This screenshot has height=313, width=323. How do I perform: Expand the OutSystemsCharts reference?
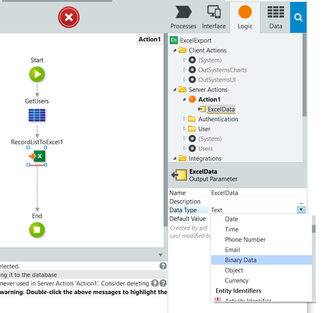click(x=184, y=70)
